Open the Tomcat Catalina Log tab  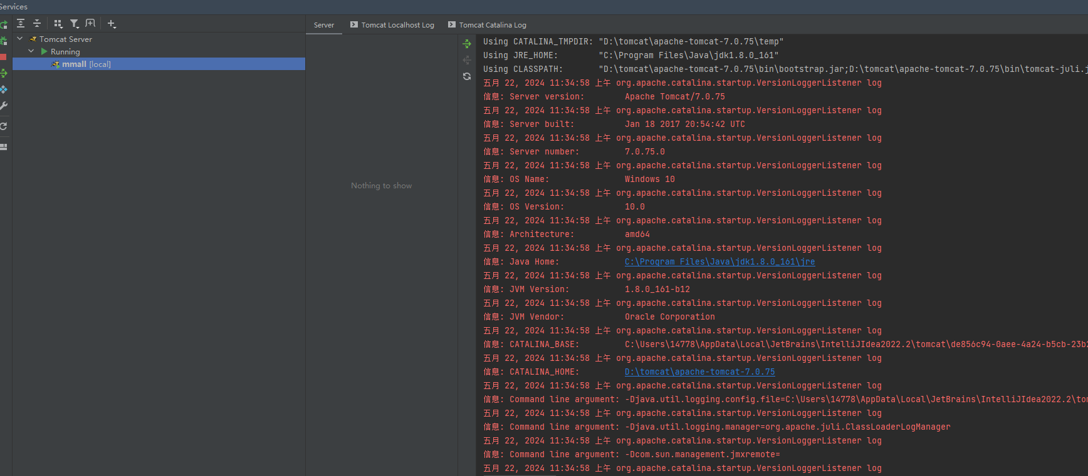click(488, 25)
